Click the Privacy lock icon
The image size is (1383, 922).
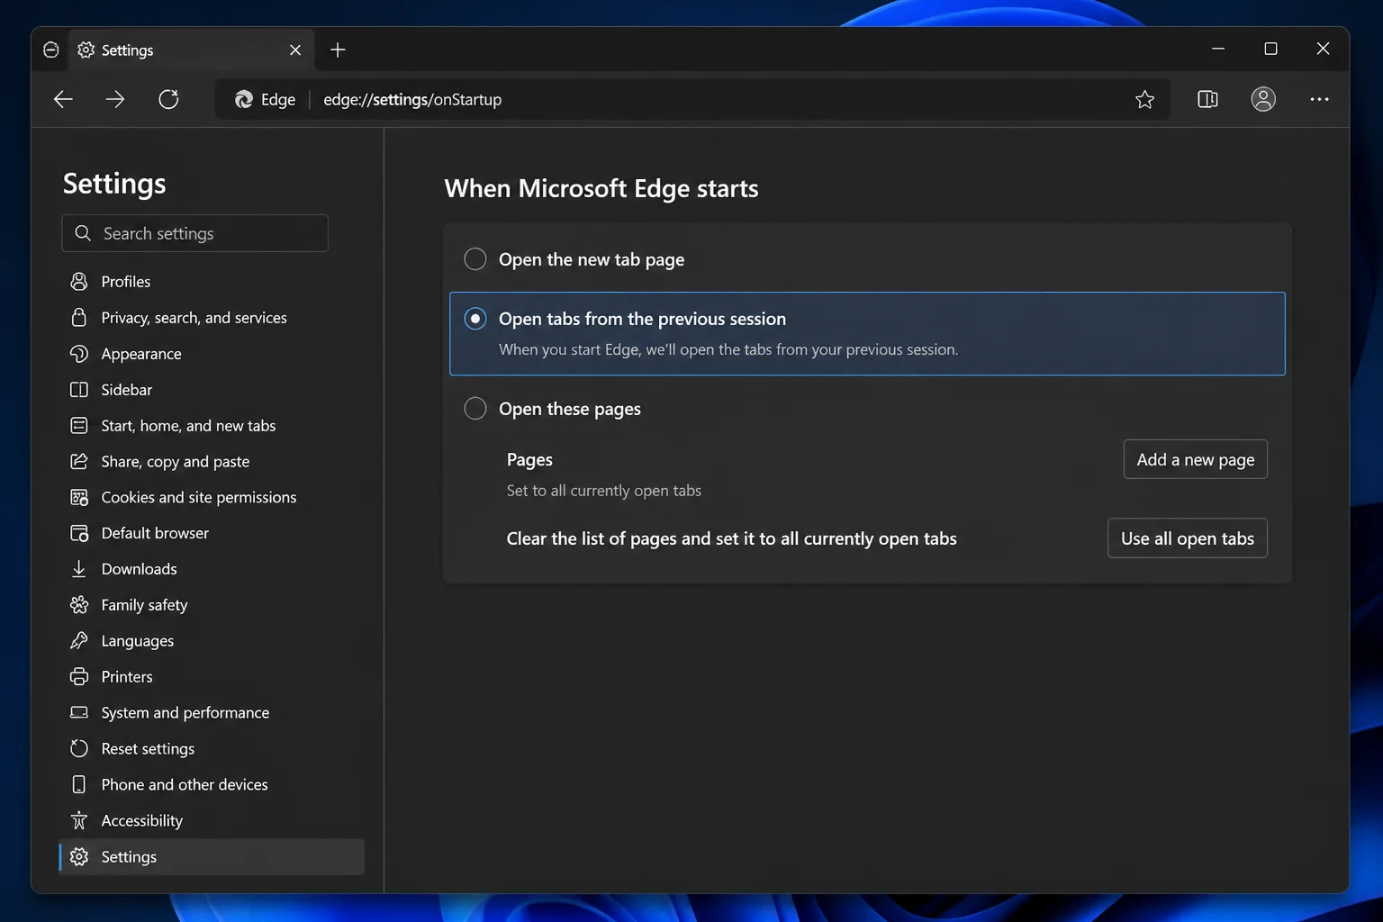[x=79, y=318]
